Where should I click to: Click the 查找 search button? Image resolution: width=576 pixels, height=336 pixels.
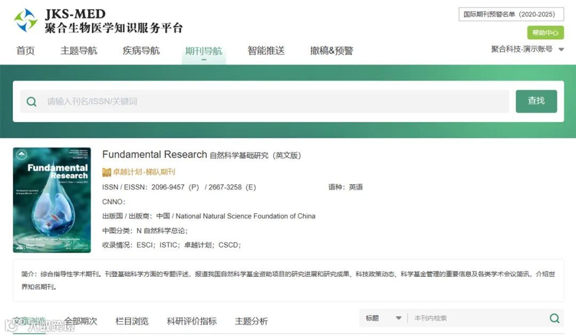coord(536,101)
